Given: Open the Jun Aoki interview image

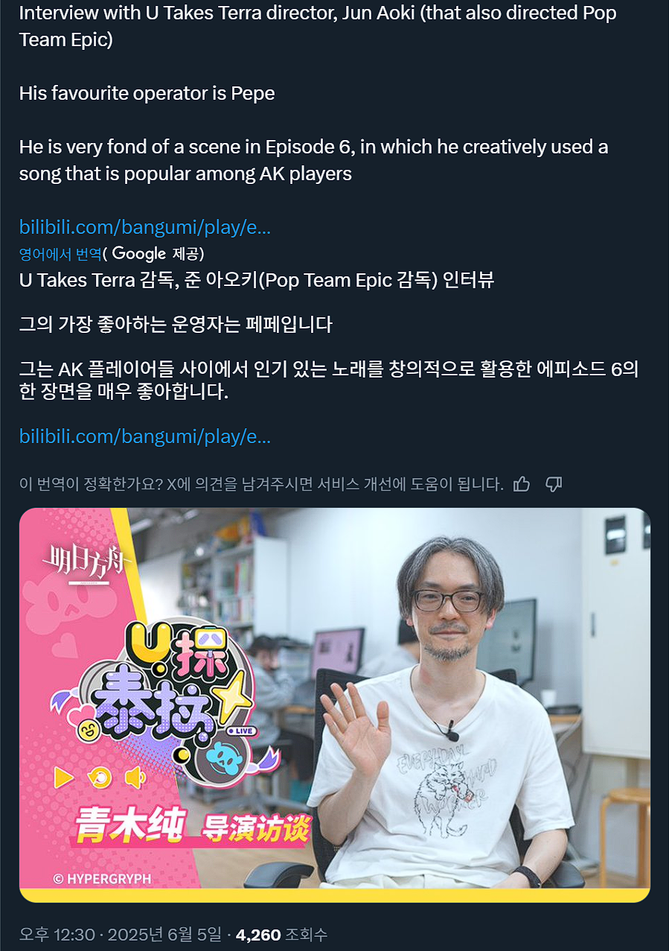Looking at the screenshot, I should 335,705.
